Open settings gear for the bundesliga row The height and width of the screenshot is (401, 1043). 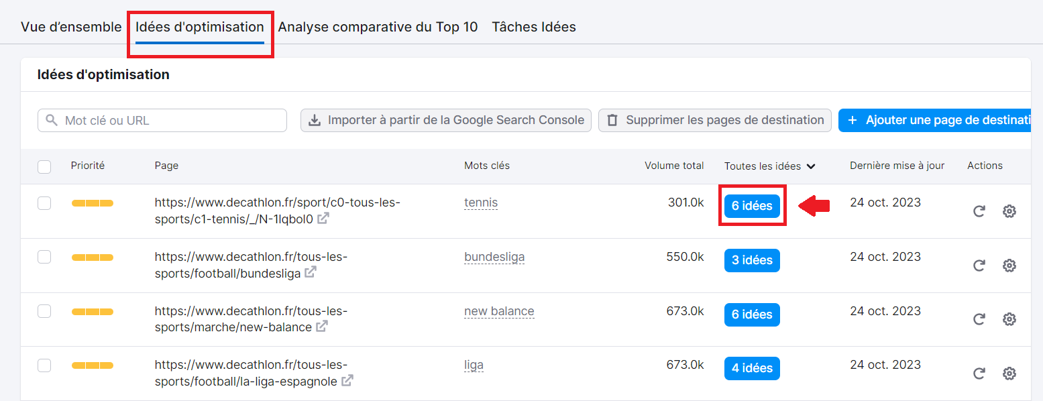pyautogui.click(x=1009, y=266)
